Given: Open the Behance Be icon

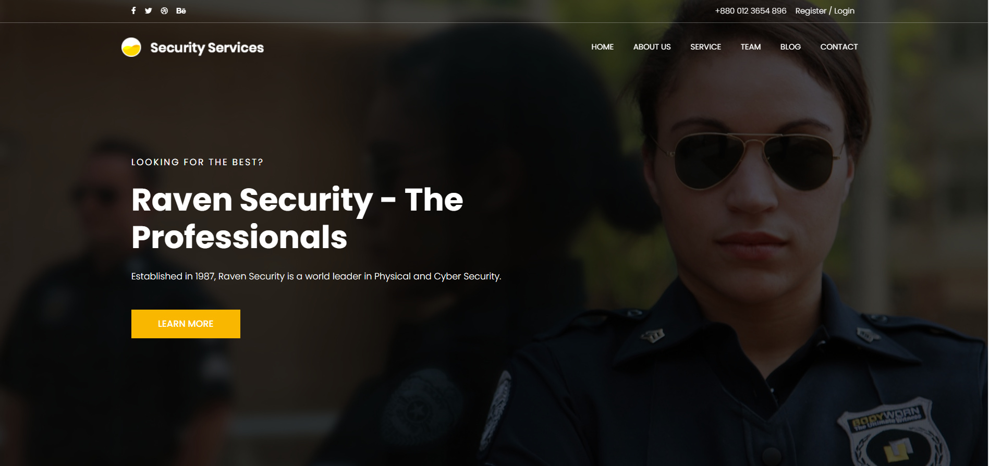Looking at the screenshot, I should [x=181, y=10].
